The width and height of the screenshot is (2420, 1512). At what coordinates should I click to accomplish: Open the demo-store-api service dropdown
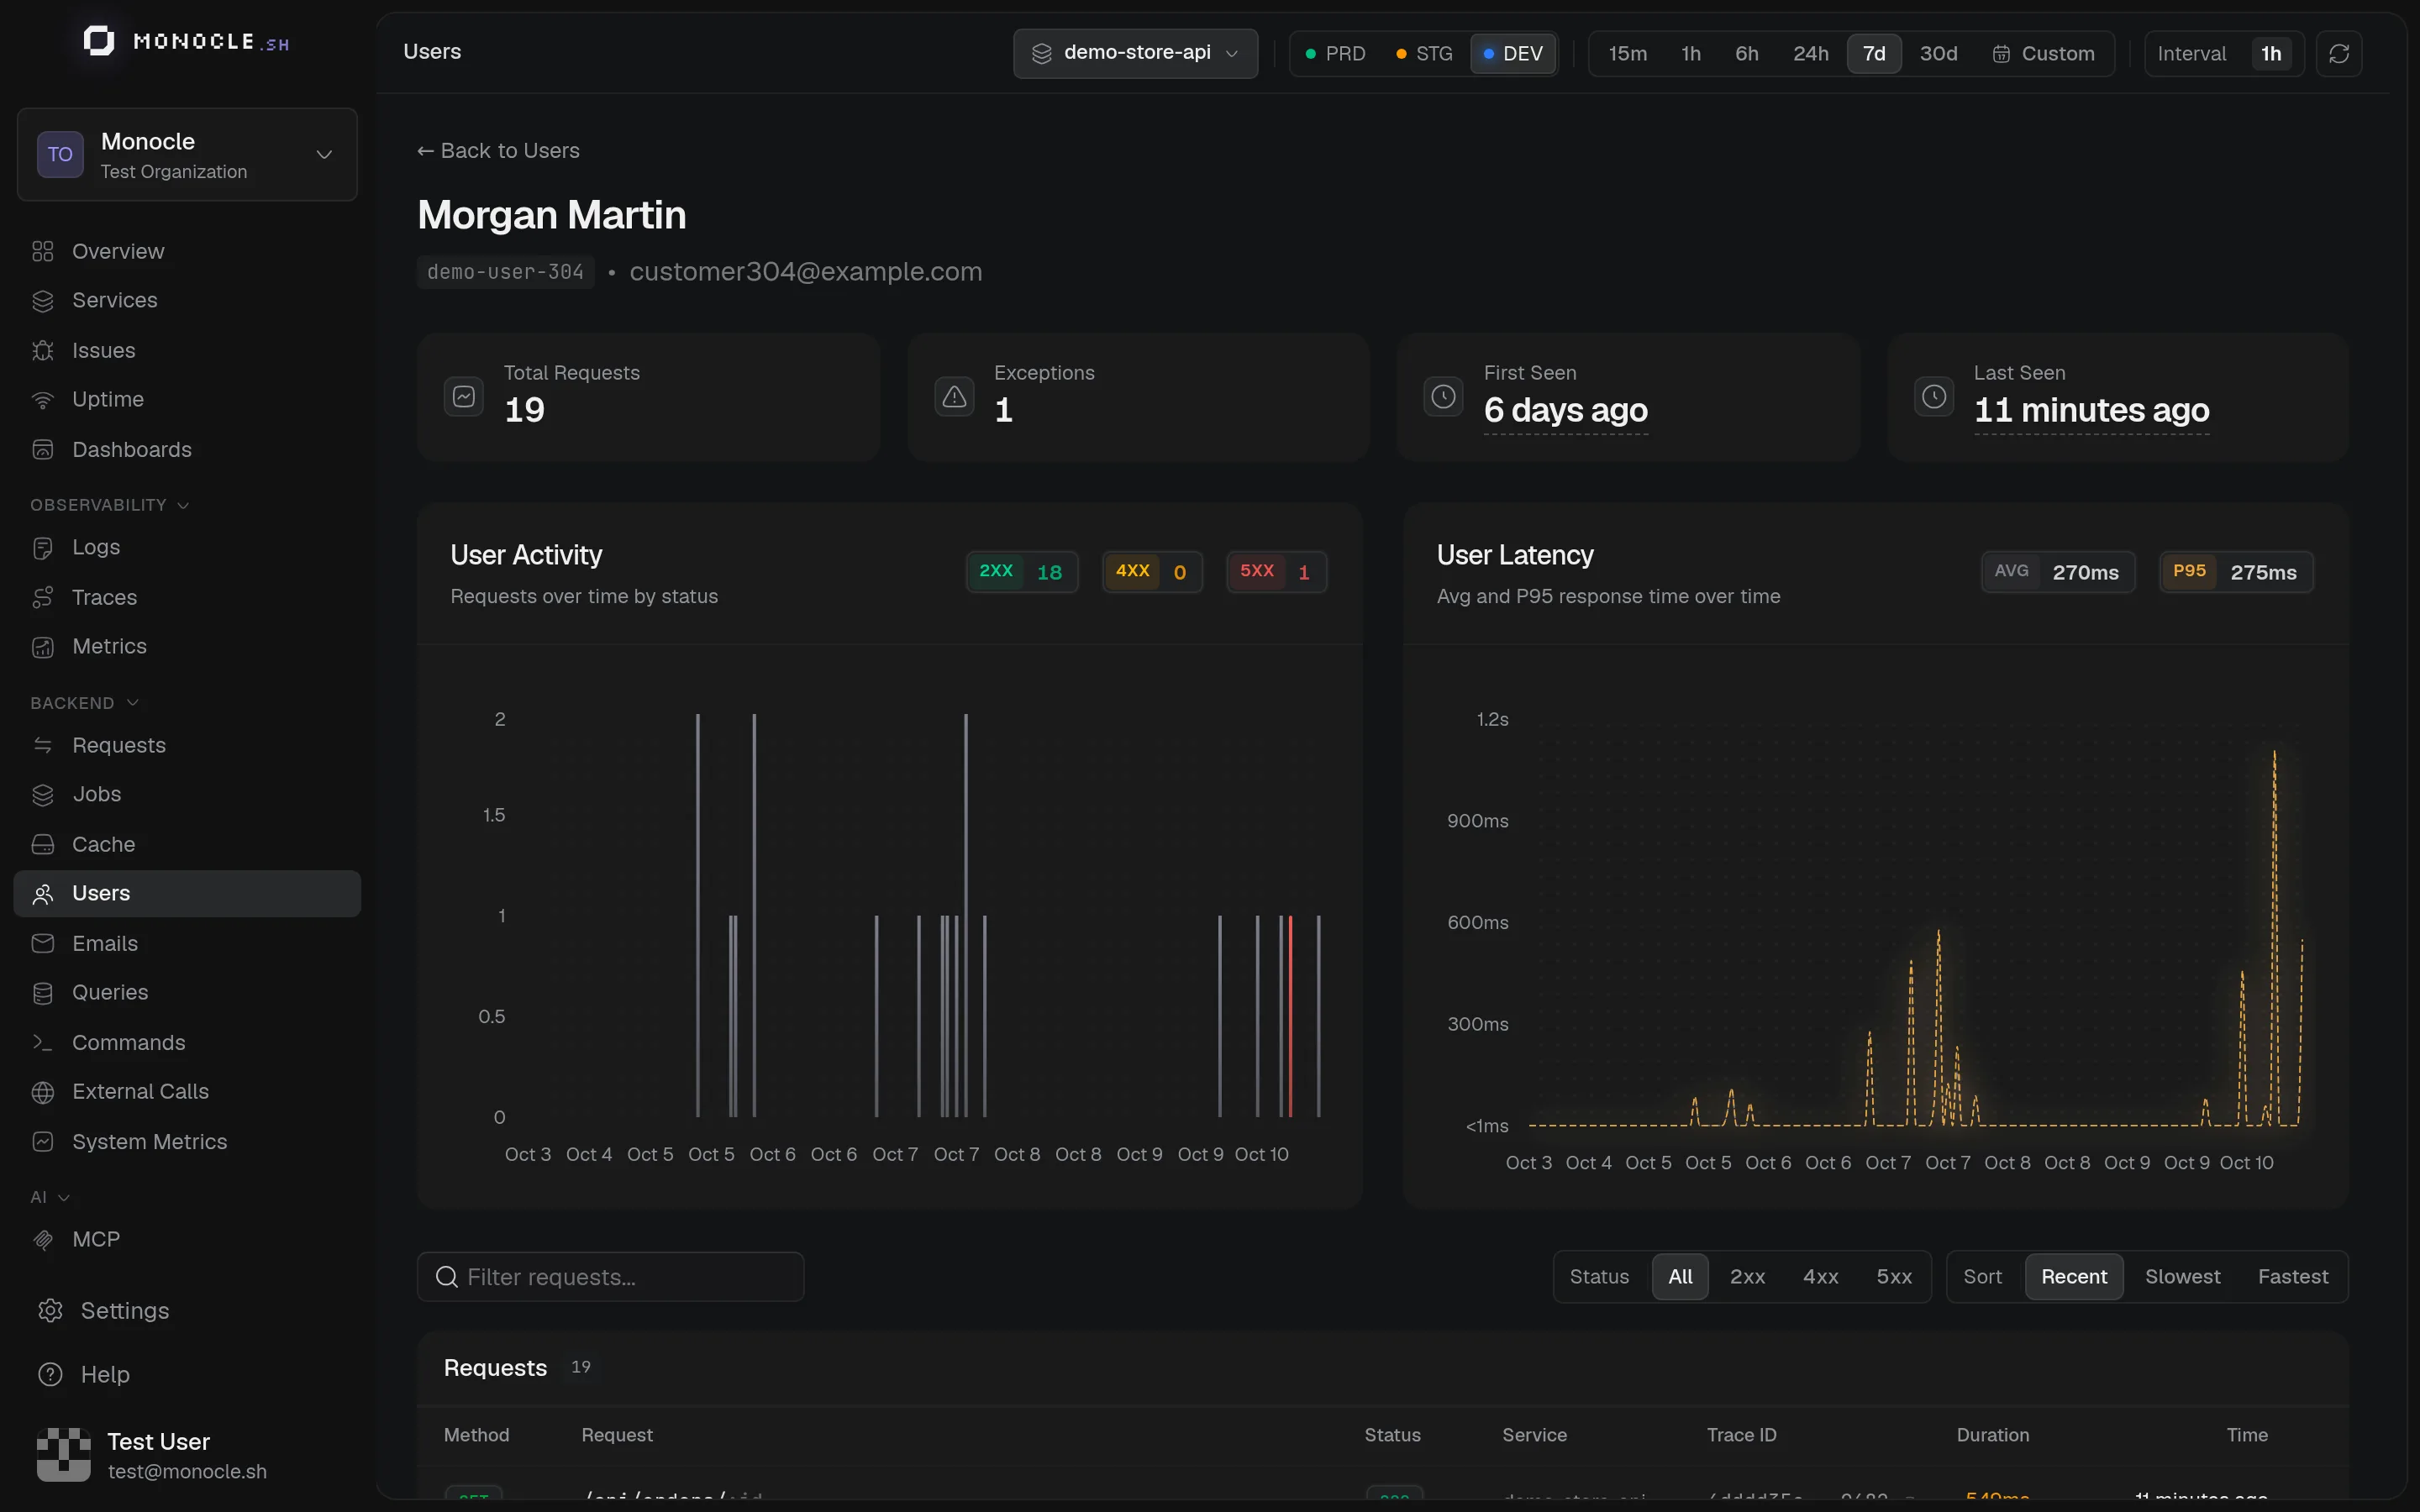1136,54
